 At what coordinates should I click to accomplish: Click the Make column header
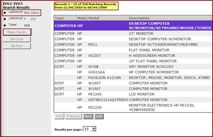82,18
